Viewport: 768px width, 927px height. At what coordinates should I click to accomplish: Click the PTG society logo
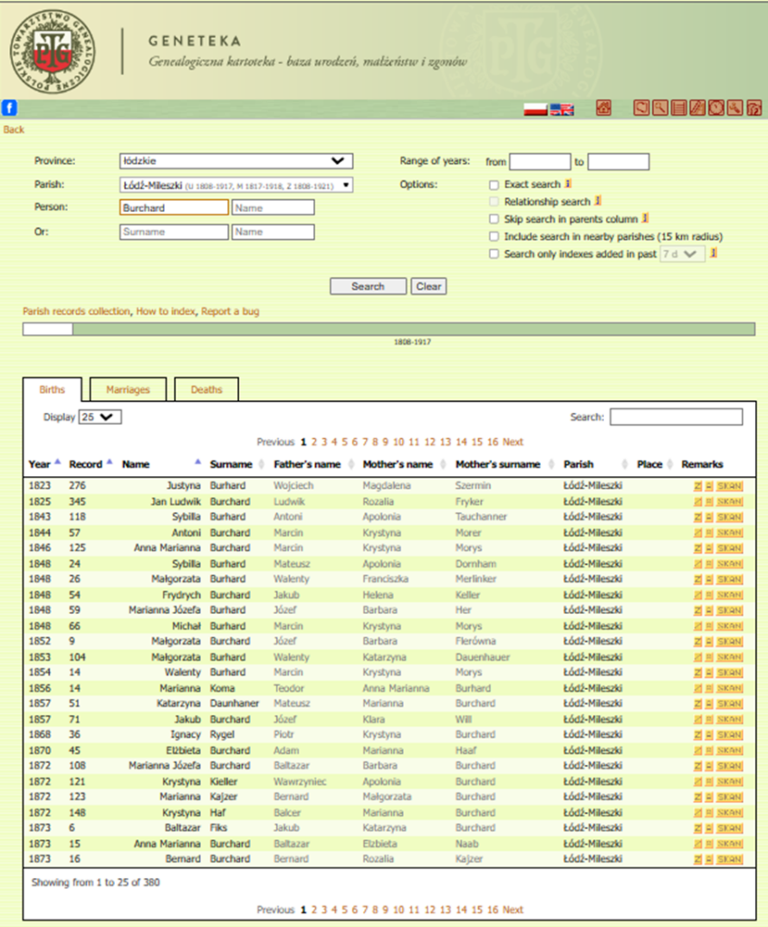coord(53,52)
